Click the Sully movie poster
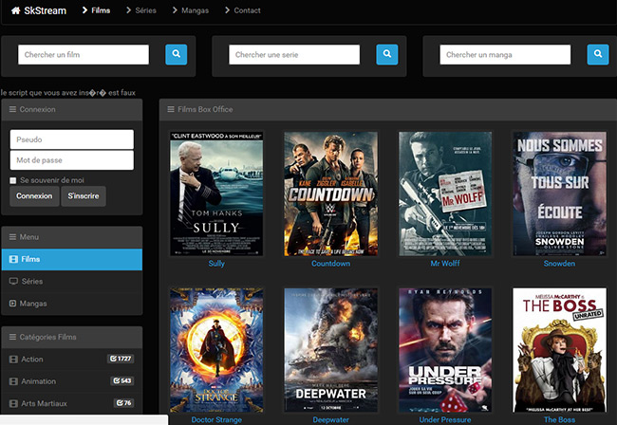Image resolution: width=617 pixels, height=425 pixels. pos(216,194)
